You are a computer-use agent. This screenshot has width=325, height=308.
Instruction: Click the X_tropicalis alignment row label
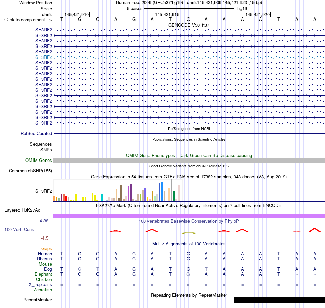40,285
